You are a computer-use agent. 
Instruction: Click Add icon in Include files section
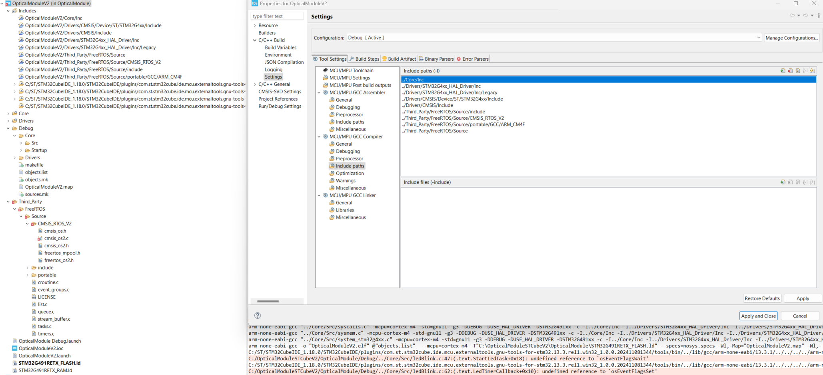click(x=783, y=182)
